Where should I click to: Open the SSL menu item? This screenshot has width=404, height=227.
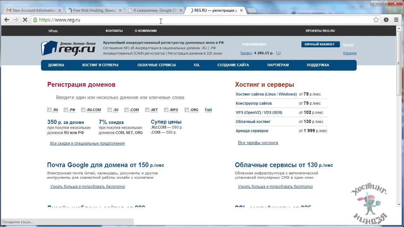(x=197, y=65)
